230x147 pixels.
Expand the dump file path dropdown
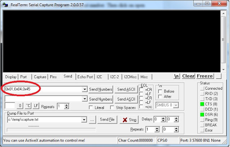click(85, 120)
